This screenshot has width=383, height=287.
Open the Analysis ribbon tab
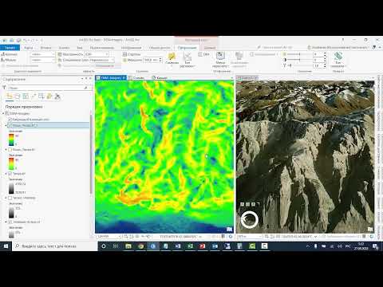pos(64,48)
